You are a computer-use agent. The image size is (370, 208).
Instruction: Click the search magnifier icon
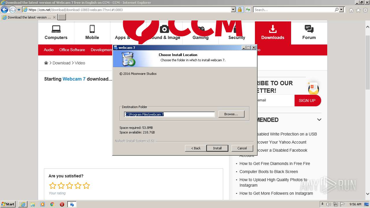click(x=336, y=10)
